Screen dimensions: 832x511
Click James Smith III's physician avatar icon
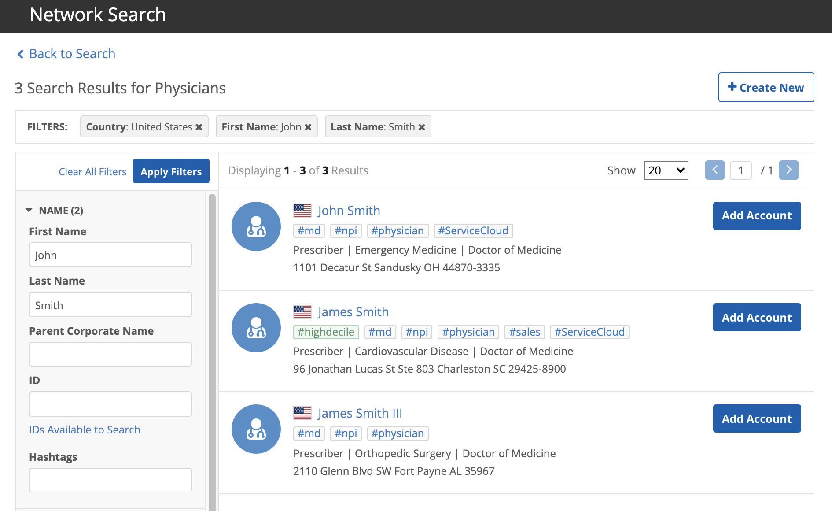coord(256,429)
